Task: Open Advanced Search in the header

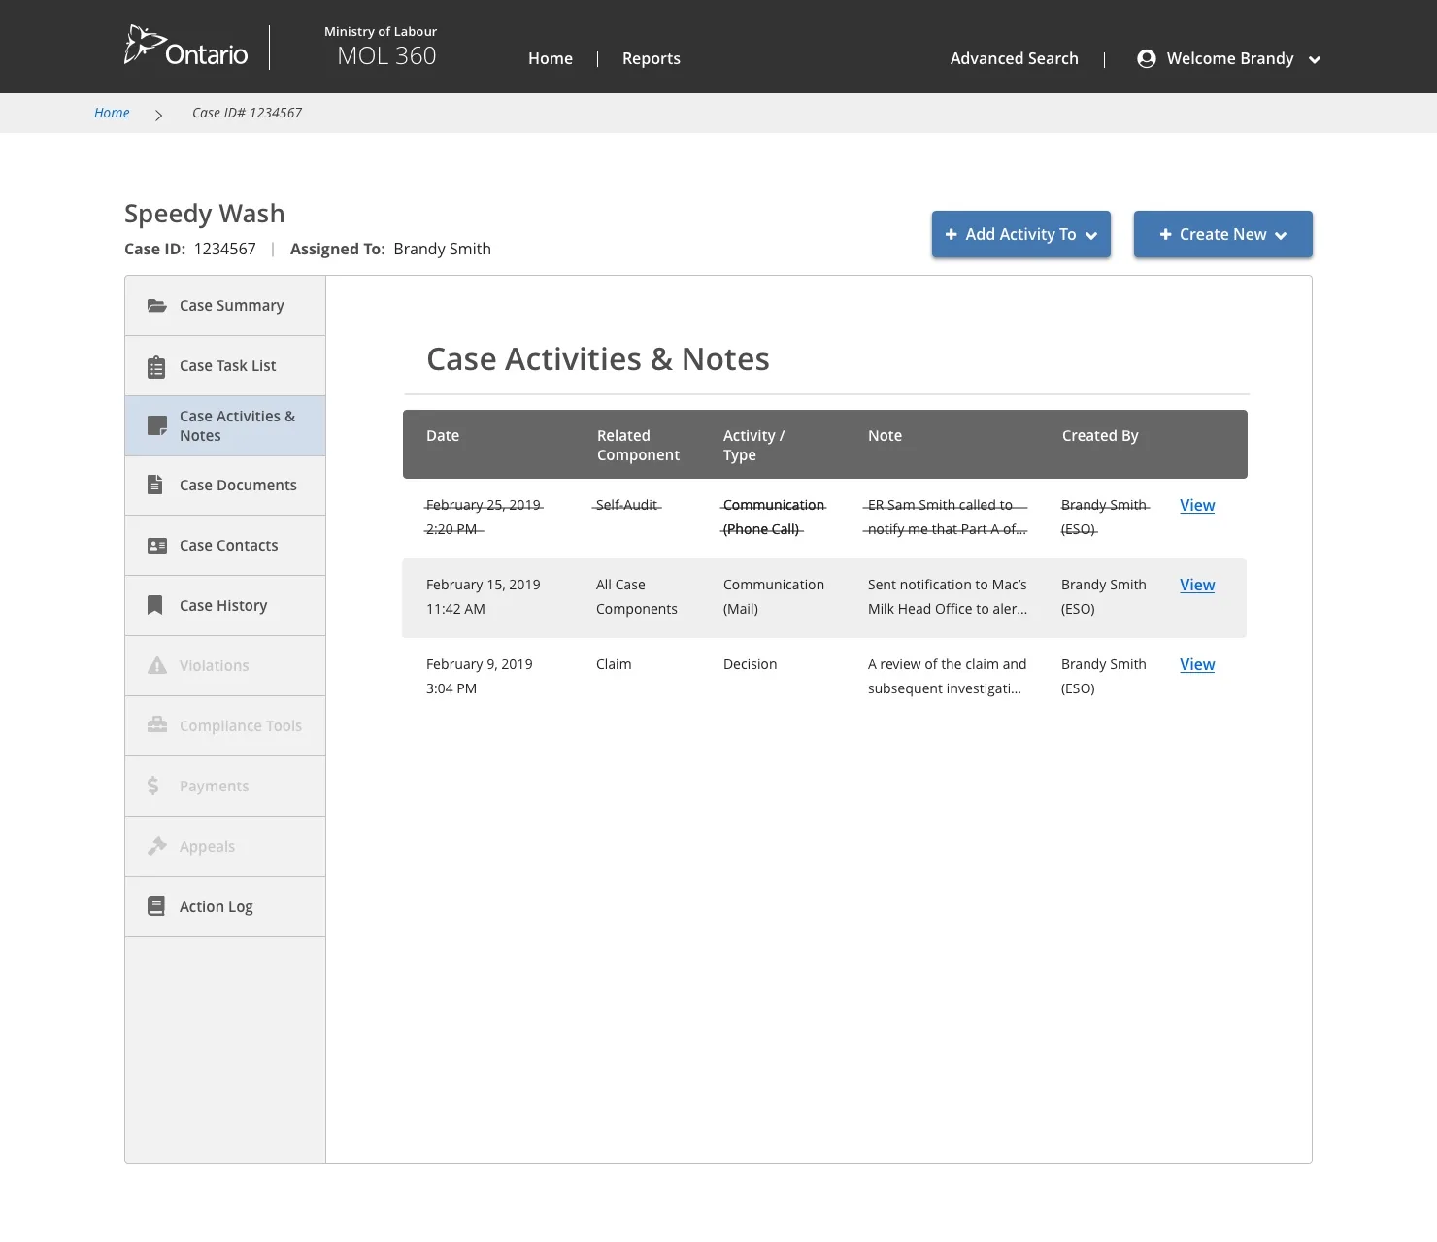Action: pos(1014,59)
